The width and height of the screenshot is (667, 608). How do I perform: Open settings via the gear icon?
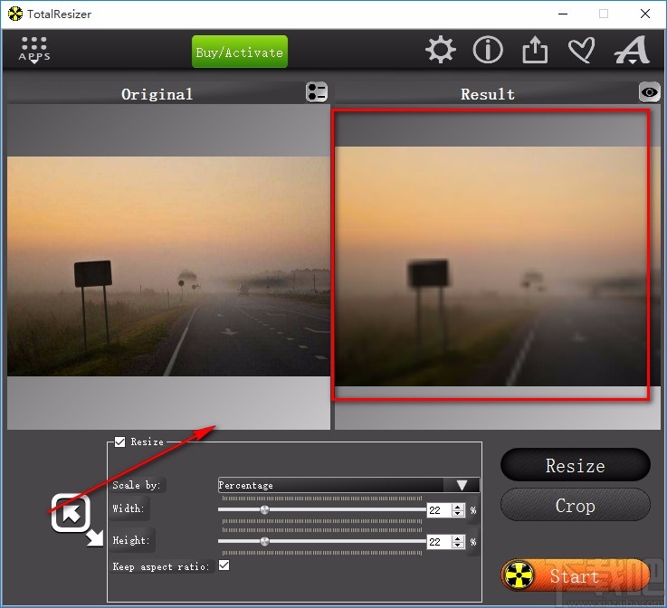(441, 51)
